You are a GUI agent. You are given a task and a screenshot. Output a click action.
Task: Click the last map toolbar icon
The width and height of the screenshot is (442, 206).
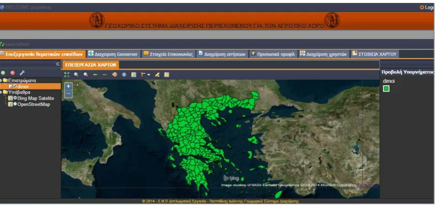[x=167, y=75]
